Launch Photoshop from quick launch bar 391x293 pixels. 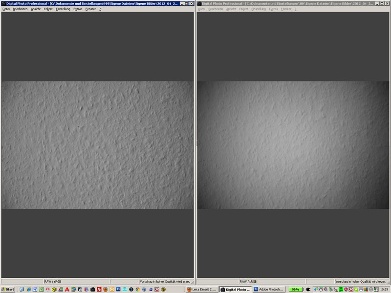[118, 289]
